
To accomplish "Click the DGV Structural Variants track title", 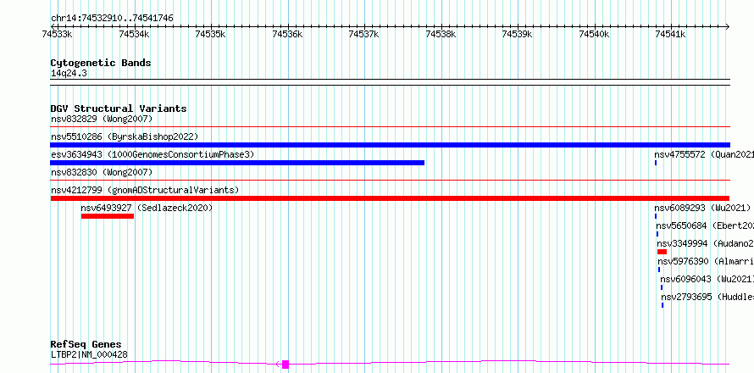I will (x=119, y=109).
